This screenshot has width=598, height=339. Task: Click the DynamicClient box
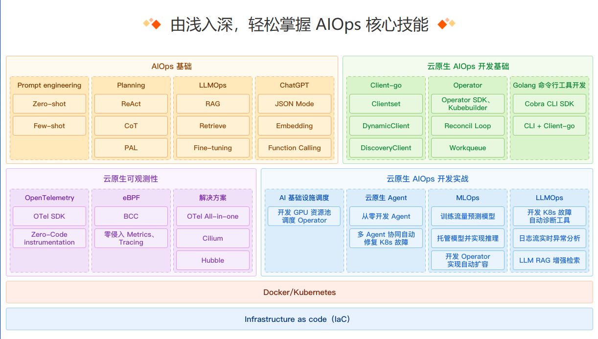click(x=386, y=126)
